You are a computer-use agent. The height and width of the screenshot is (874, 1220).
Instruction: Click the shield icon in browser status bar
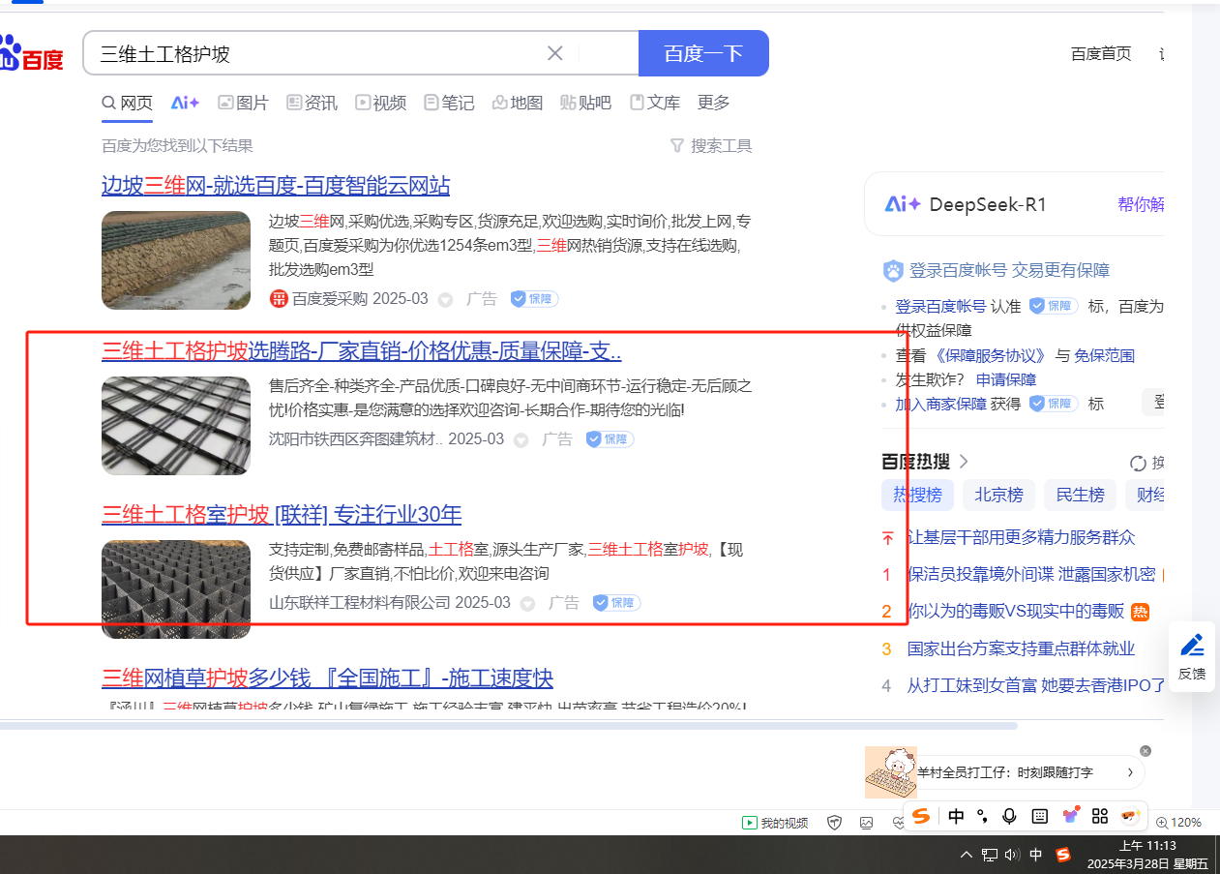(835, 823)
